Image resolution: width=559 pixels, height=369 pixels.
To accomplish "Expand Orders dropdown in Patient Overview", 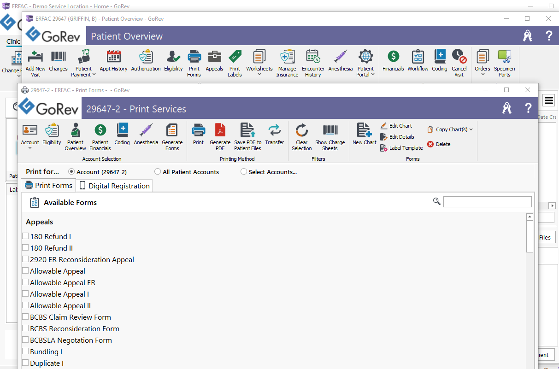I will [483, 75].
